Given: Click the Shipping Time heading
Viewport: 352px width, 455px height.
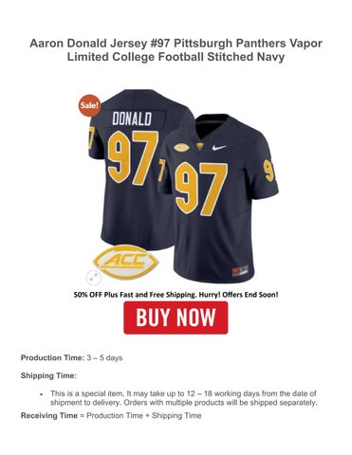Looking at the screenshot, I should (x=48, y=375).
